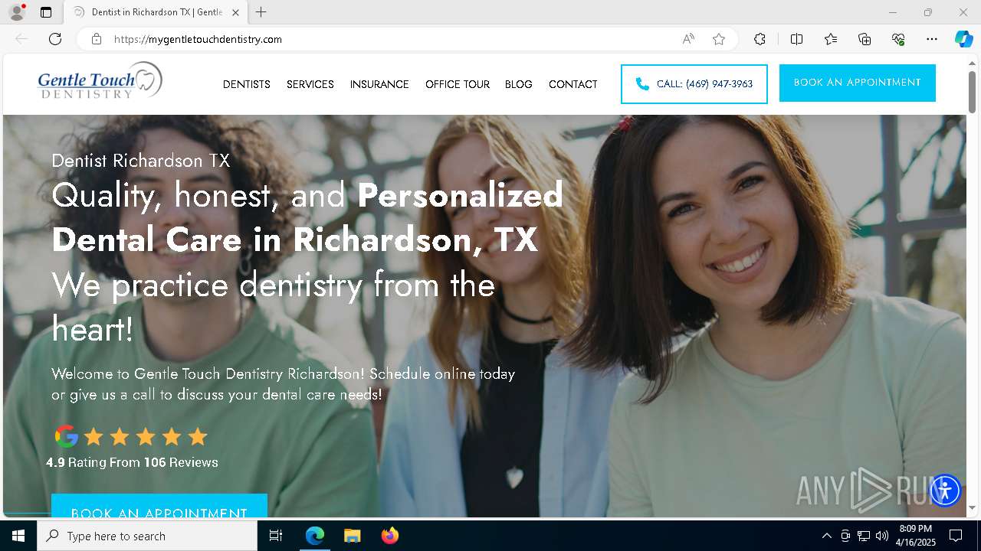Add this page to favorites star

(719, 39)
